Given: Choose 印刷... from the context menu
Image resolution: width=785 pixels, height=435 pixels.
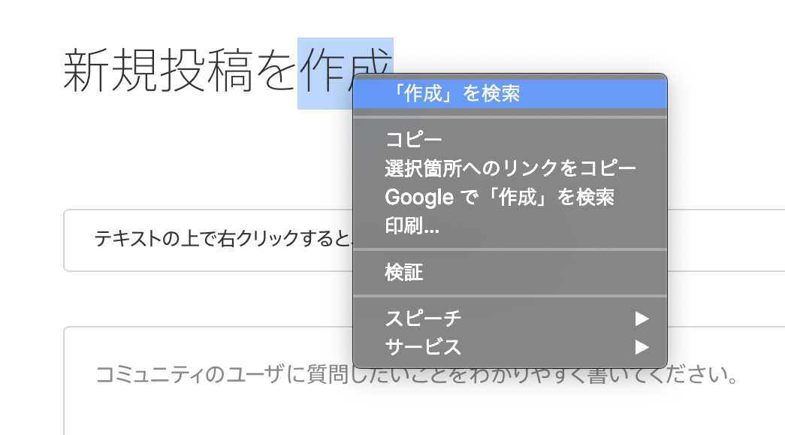Looking at the screenshot, I should coord(412,227).
